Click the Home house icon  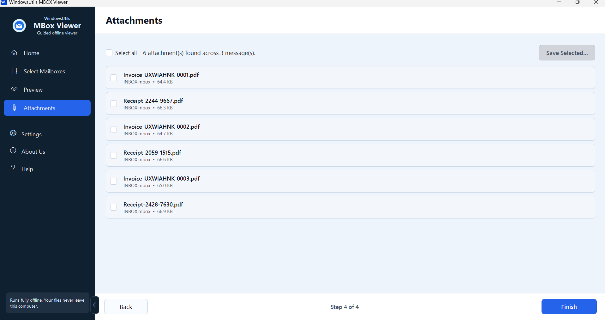click(14, 53)
